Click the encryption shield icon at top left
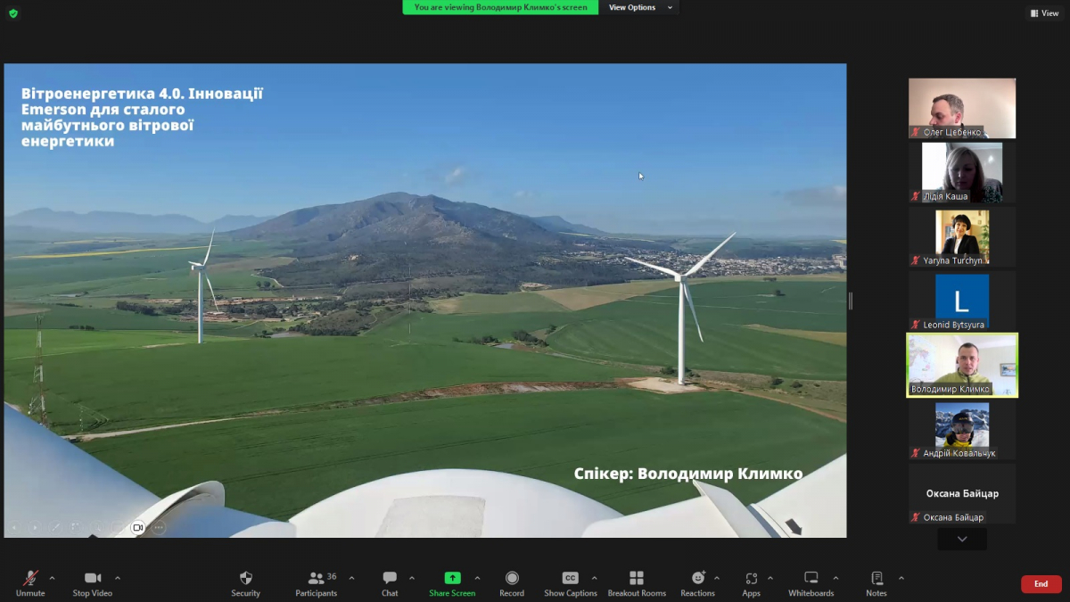Viewport: 1070px width, 602px height. point(12,13)
